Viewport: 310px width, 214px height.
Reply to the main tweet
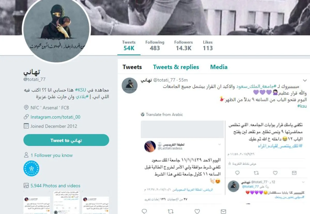click(144, 211)
